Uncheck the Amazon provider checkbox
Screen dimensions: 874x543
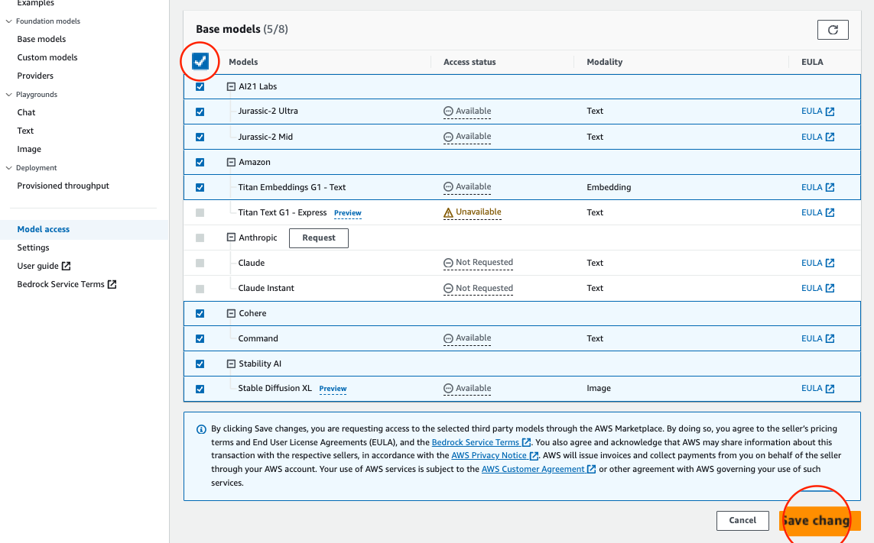(x=200, y=163)
